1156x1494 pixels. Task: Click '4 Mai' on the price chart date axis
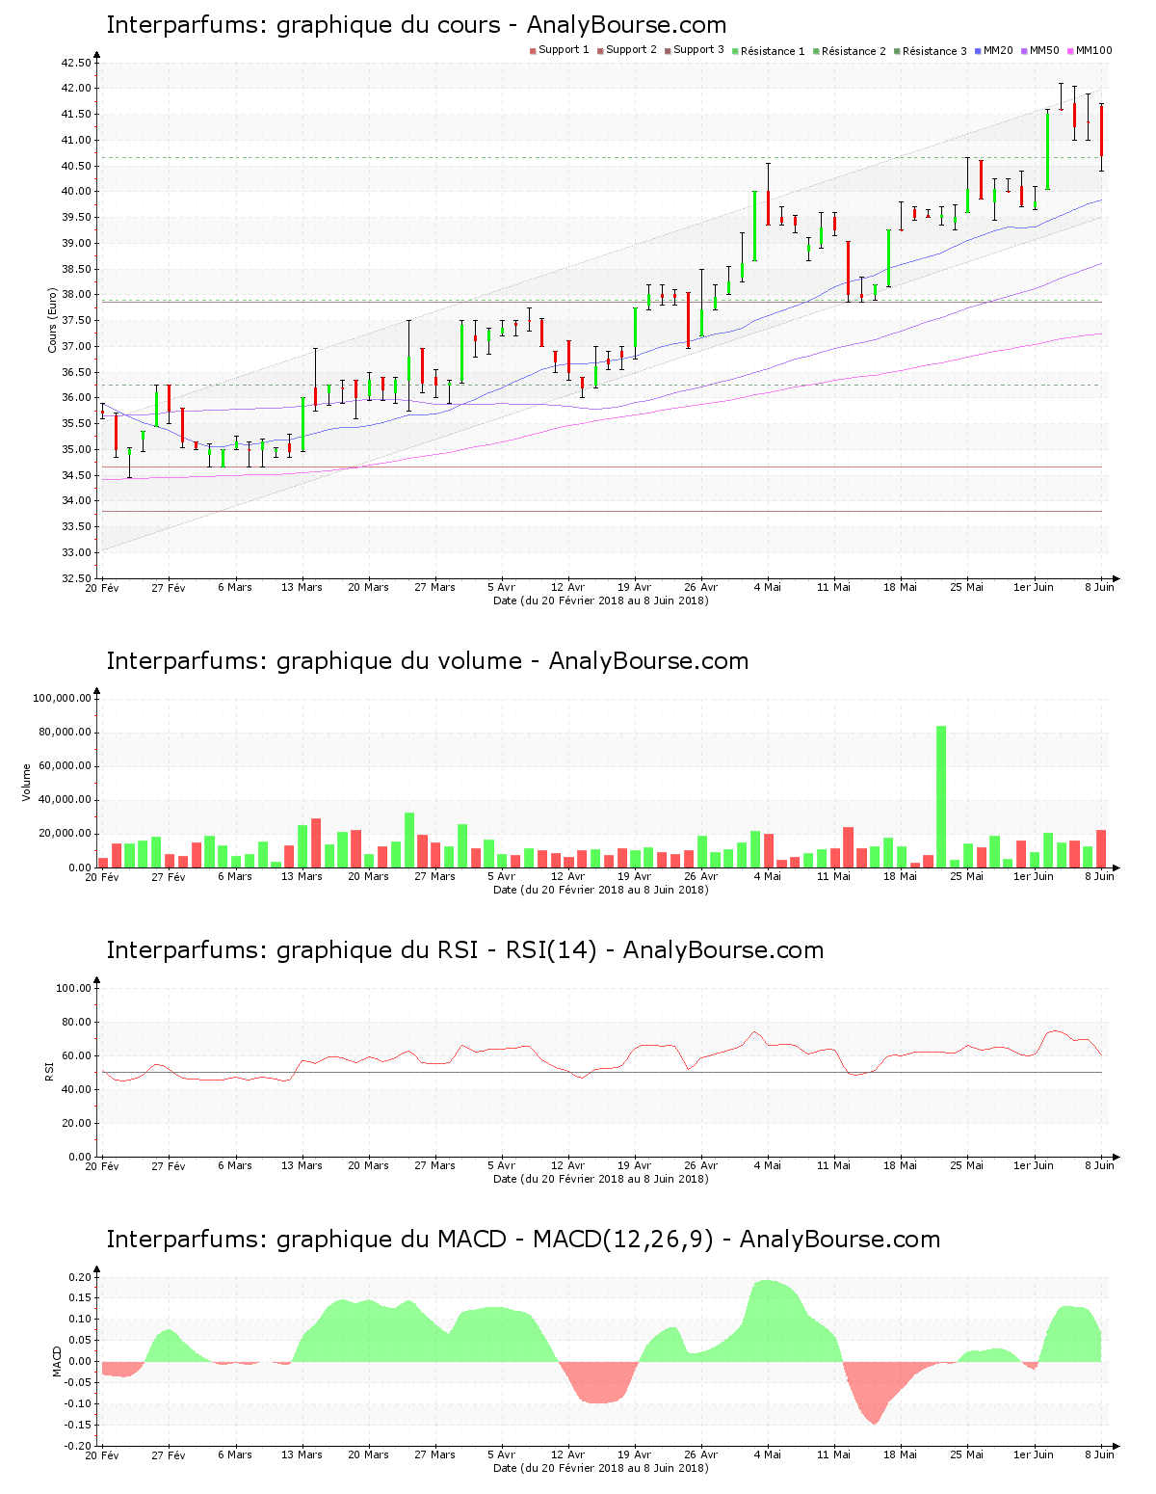coord(768,587)
